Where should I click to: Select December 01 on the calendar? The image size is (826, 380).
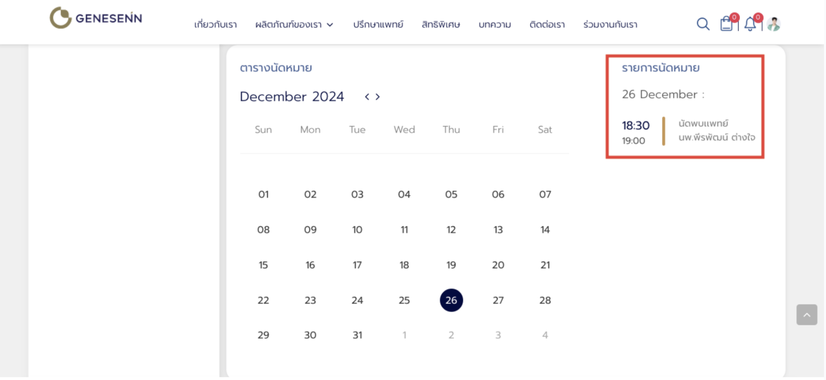pyautogui.click(x=263, y=195)
